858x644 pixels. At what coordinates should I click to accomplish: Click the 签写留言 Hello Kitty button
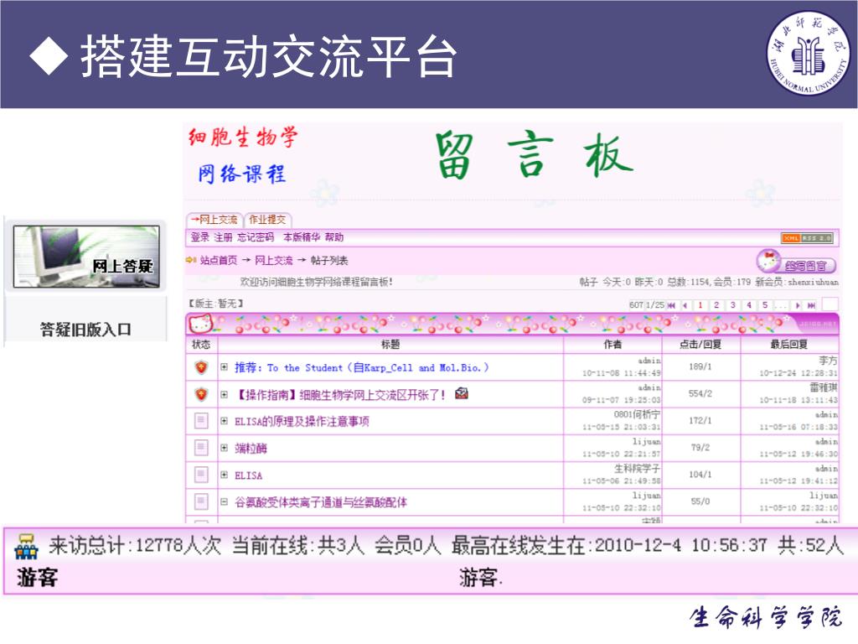[796, 262]
